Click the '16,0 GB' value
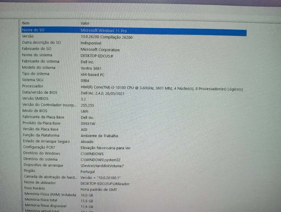The width and height of the screenshot is (281, 212). pos(87,195)
